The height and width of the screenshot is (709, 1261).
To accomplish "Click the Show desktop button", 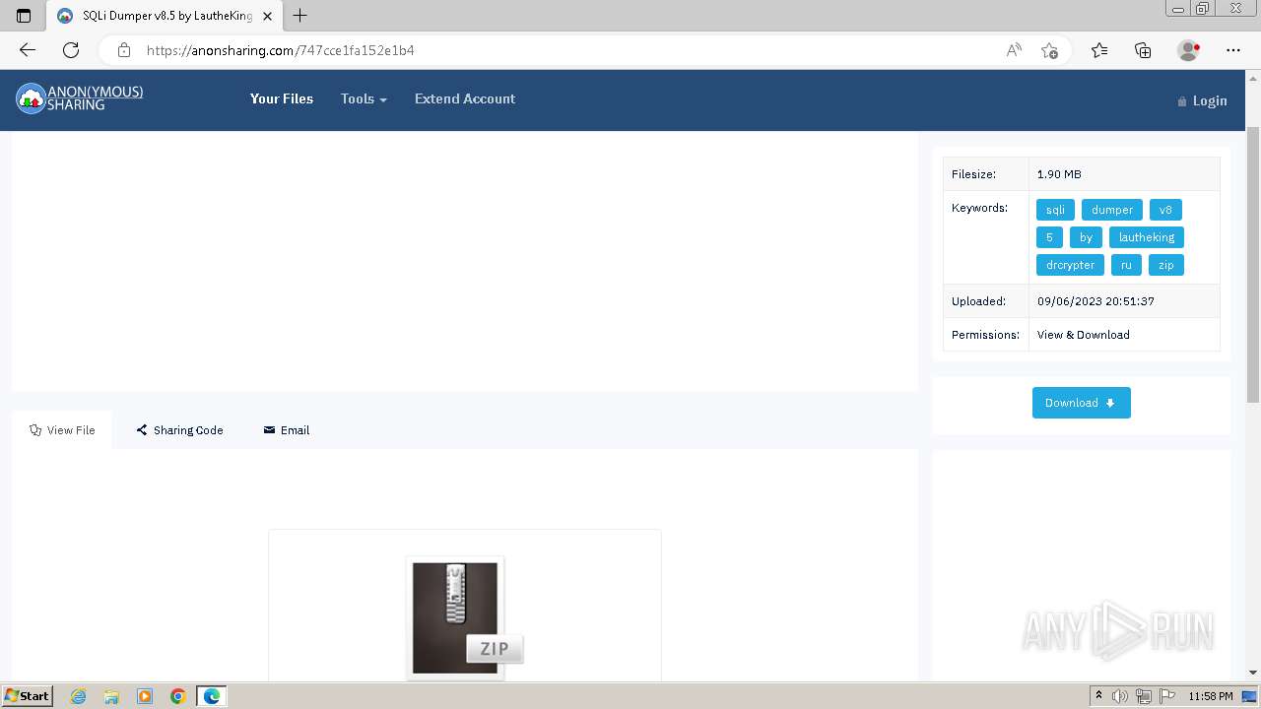I will coord(1250,696).
